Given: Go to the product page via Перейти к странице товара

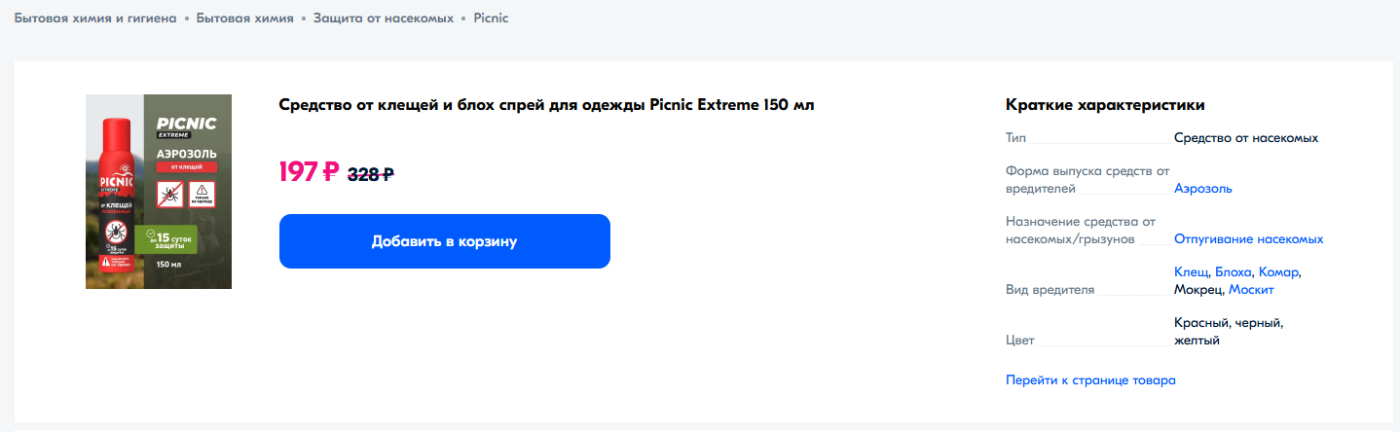Looking at the screenshot, I should click(1090, 380).
